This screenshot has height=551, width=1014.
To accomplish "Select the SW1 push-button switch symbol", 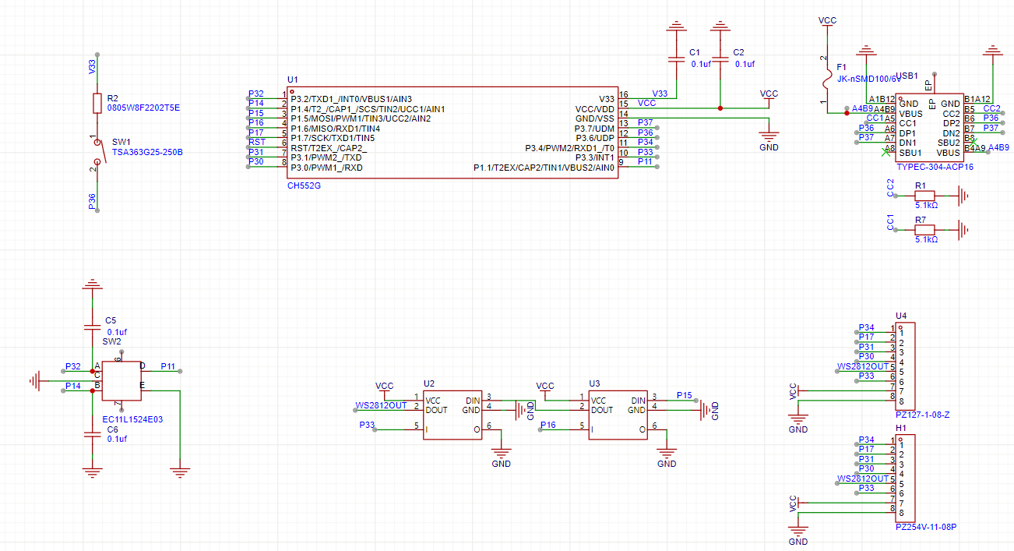I will (x=97, y=154).
